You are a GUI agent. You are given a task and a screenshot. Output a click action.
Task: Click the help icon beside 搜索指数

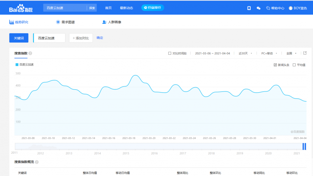click(x=30, y=53)
